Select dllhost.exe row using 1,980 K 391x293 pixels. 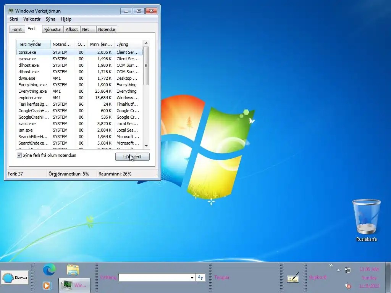coord(79,65)
